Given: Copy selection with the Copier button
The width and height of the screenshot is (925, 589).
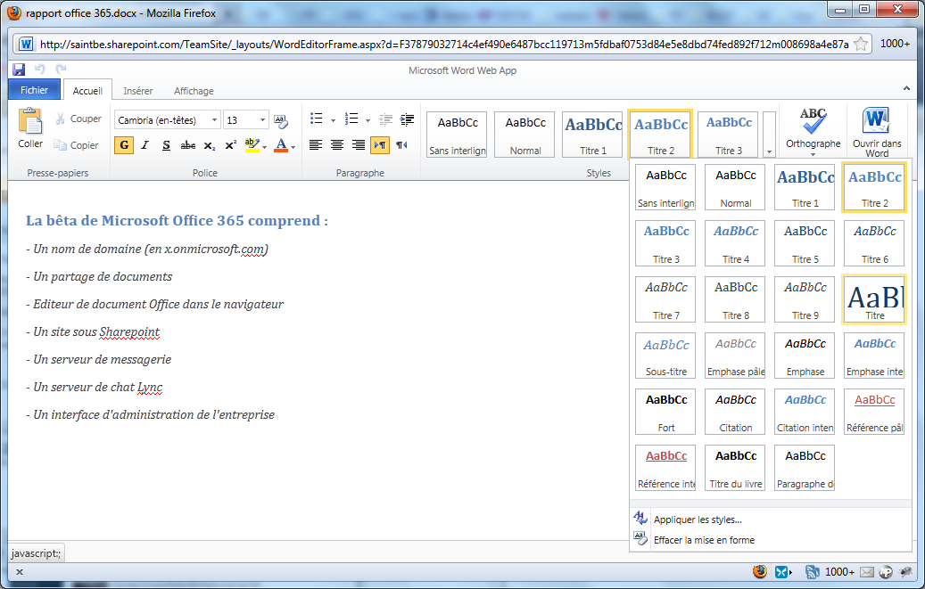Looking at the screenshot, I should pos(76,145).
